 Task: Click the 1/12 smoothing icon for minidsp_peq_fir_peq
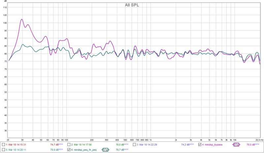(105, 150)
